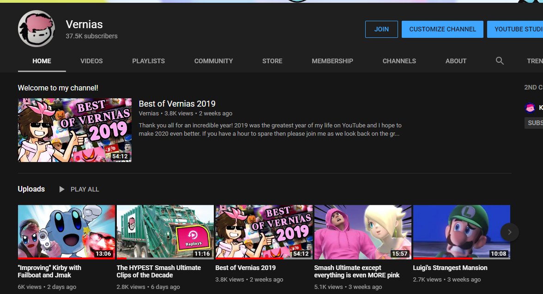Screen dimensions: 543x294
Task: Click title "Improving" Kirby with Failboat and Jmak
Action: (49, 271)
